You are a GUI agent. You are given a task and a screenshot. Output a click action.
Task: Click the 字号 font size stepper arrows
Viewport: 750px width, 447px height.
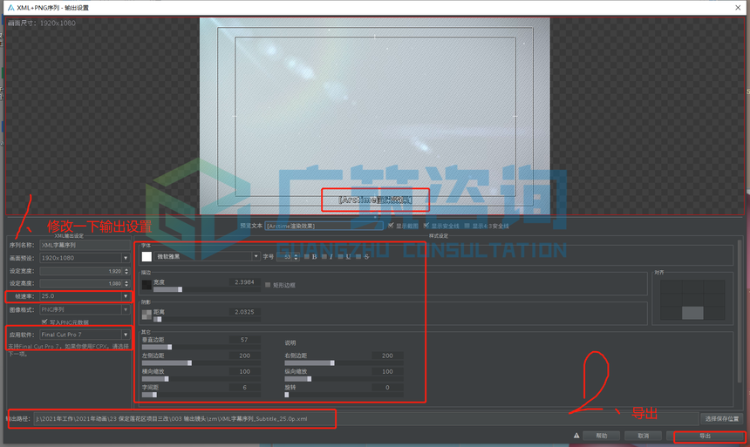(297, 257)
